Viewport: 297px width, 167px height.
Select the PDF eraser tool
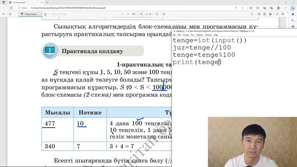point(45,14)
